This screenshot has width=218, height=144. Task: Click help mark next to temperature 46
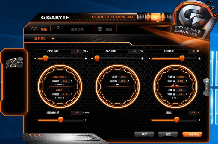coord(186,94)
